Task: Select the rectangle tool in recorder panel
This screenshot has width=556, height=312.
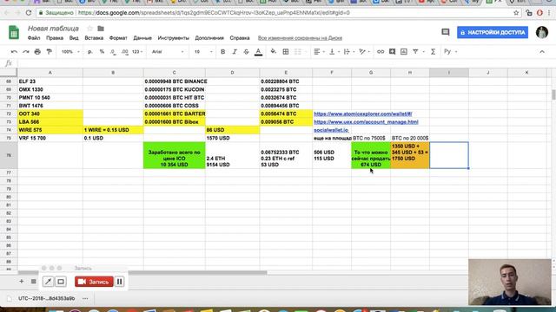Action: pyautogui.click(x=61, y=282)
